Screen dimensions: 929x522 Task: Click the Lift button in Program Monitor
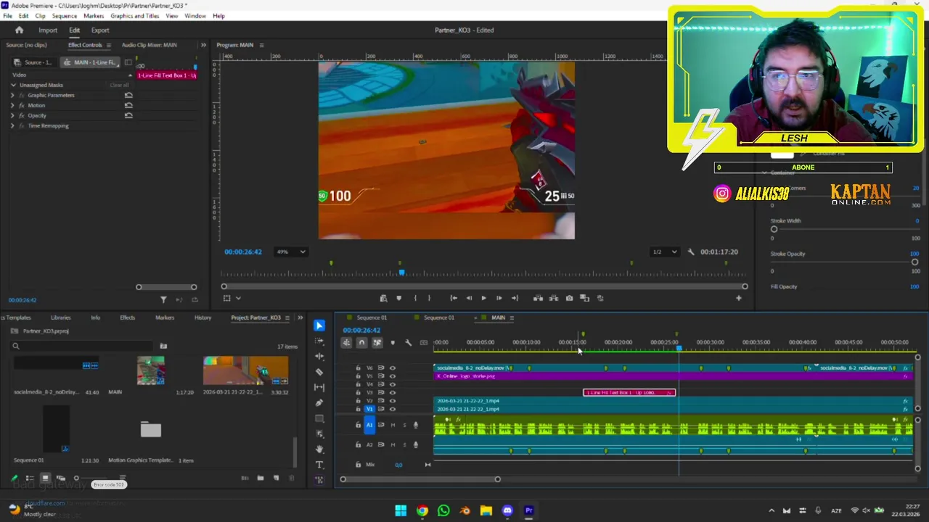pyautogui.click(x=538, y=298)
